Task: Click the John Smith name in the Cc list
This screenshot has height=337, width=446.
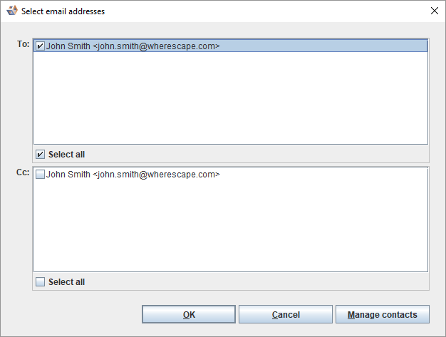Action: [x=68, y=174]
